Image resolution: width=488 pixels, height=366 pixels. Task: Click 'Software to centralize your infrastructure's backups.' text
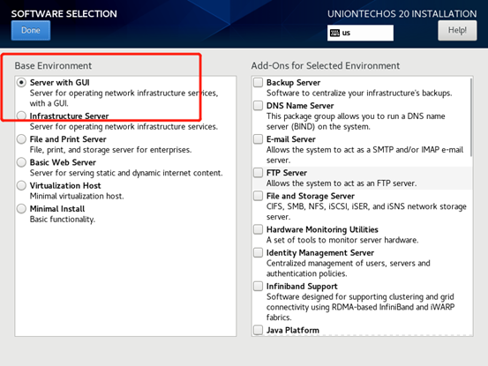[x=359, y=93]
